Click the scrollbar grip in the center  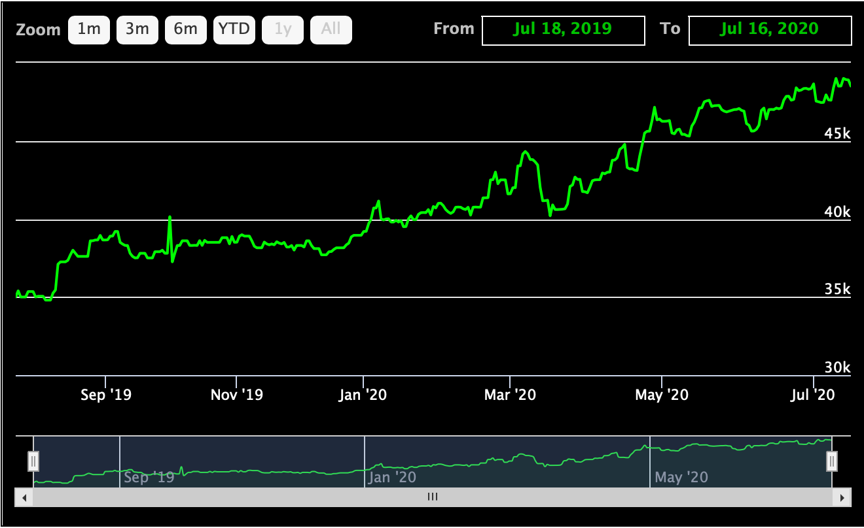[x=432, y=497]
